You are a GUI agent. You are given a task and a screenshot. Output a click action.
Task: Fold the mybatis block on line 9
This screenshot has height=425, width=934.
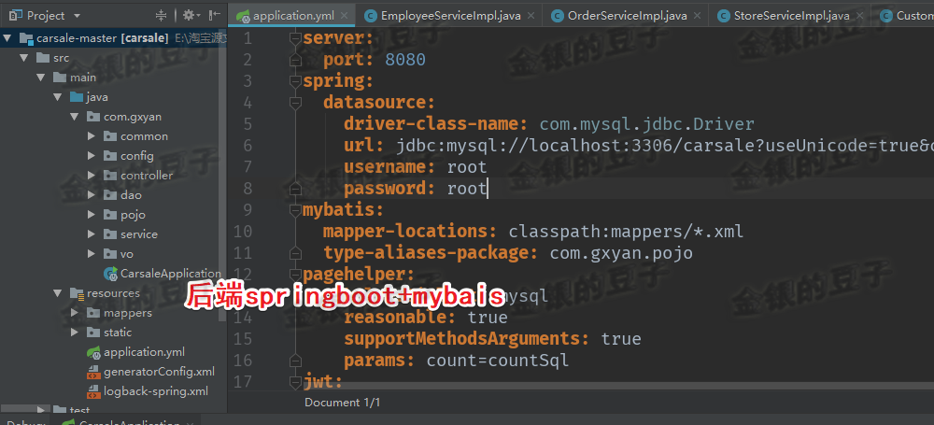click(x=295, y=210)
